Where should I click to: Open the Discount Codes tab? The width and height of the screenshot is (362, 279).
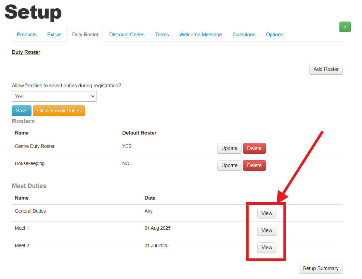127,34
